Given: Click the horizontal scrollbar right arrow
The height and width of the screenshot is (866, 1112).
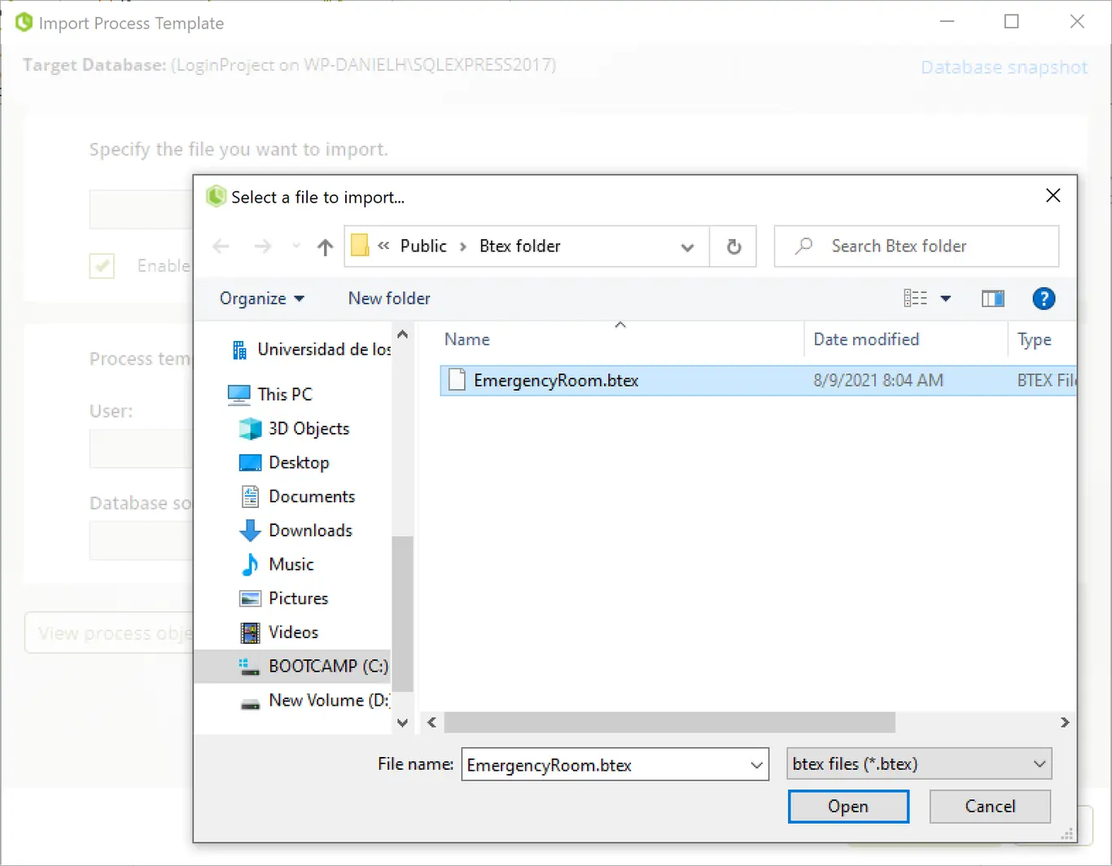Looking at the screenshot, I should [x=1065, y=723].
